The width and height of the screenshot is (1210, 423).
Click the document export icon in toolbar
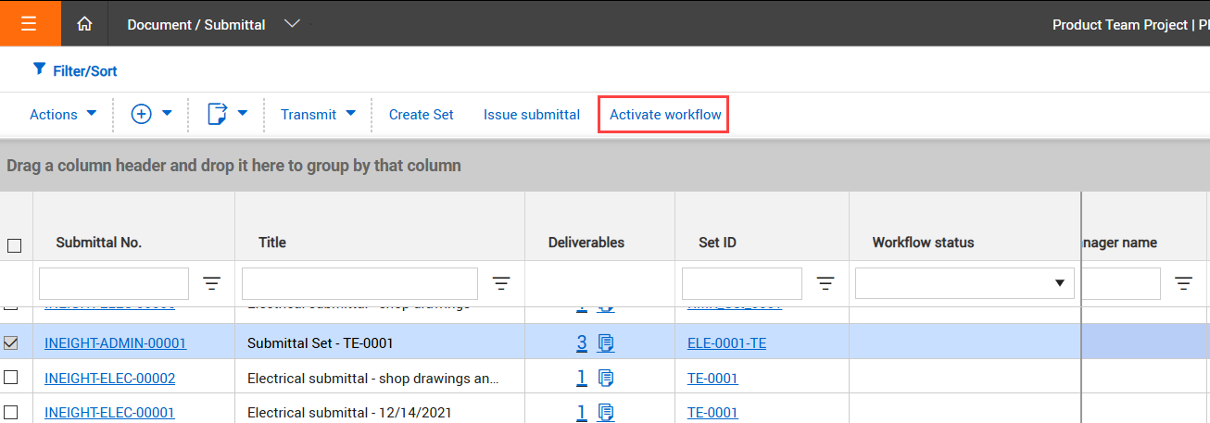click(x=217, y=114)
